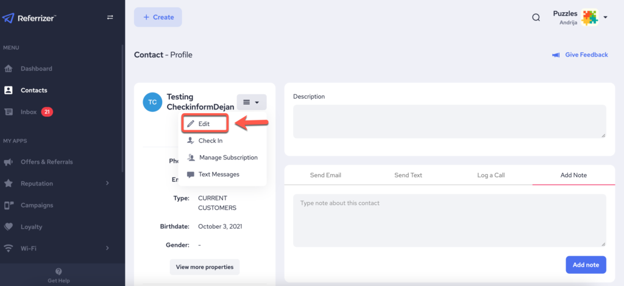Click the Loyalty heart icon

click(9, 227)
